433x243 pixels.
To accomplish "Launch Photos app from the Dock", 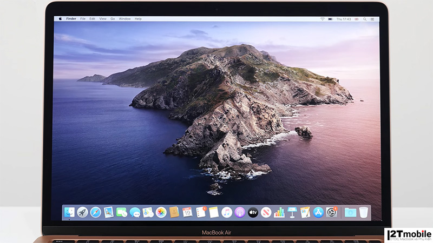I will click(x=161, y=212).
